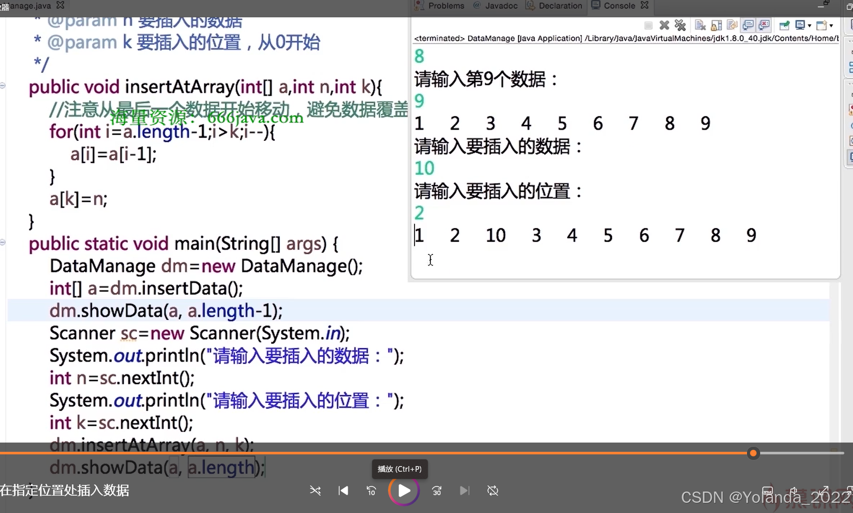Collapse the main method fold marker
Viewport: 853px width, 513px height.
(x=3, y=242)
